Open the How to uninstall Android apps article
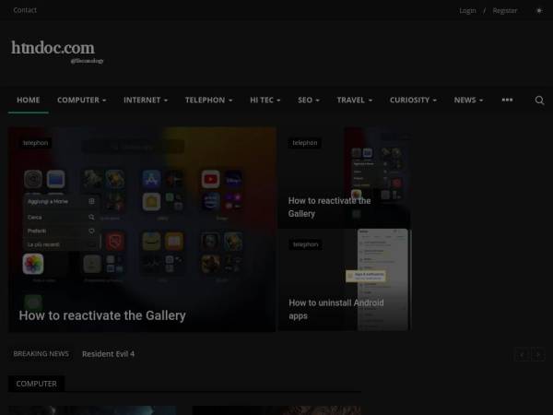The width and height of the screenshot is (553, 415). pos(335,309)
